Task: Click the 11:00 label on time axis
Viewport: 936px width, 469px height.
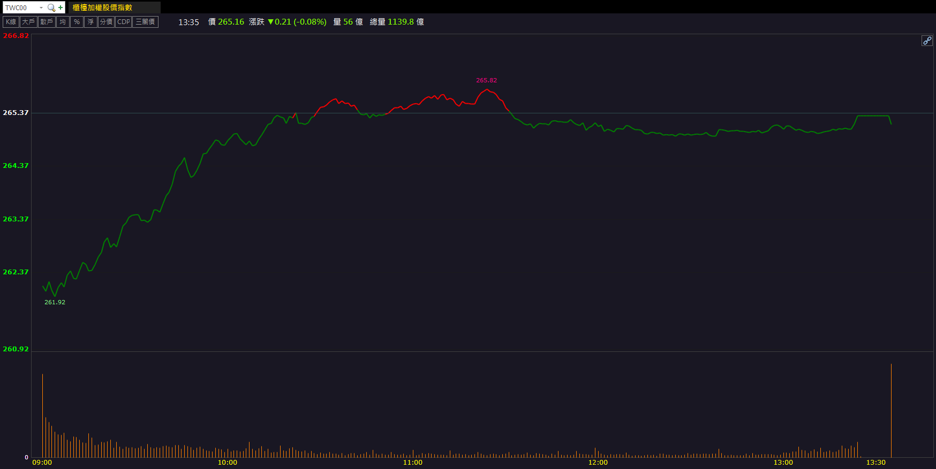Action: click(412, 463)
